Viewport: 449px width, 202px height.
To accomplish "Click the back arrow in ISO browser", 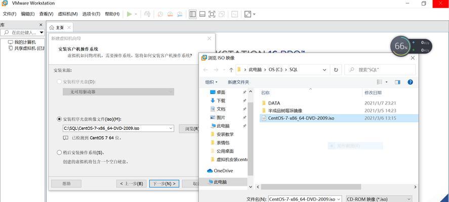I will 206,69.
